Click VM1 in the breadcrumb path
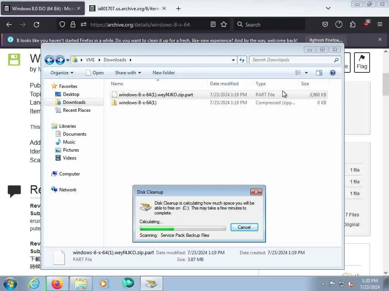The width and height of the screenshot is (389, 291). coord(90,60)
